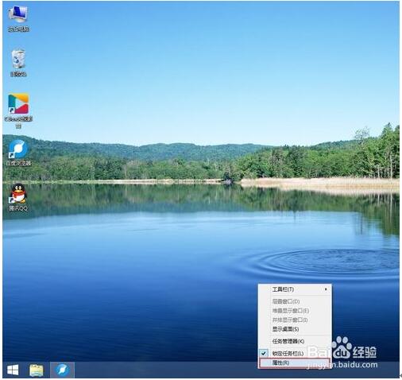Select the Recycle Bin desktop icon
Viewport: 402px width, 380px height.
coord(18,63)
